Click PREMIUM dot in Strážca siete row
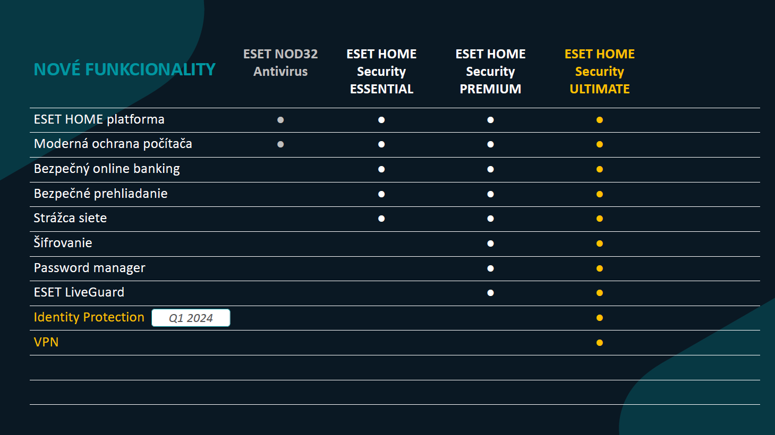The image size is (775, 435). pyautogui.click(x=490, y=219)
